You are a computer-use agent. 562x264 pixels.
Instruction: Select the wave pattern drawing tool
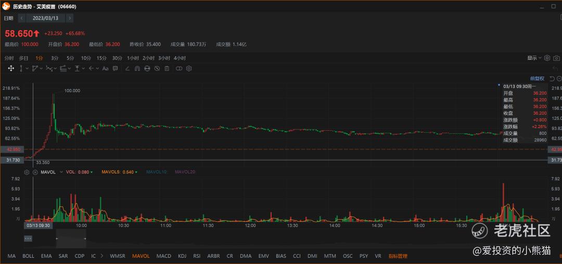(49, 69)
